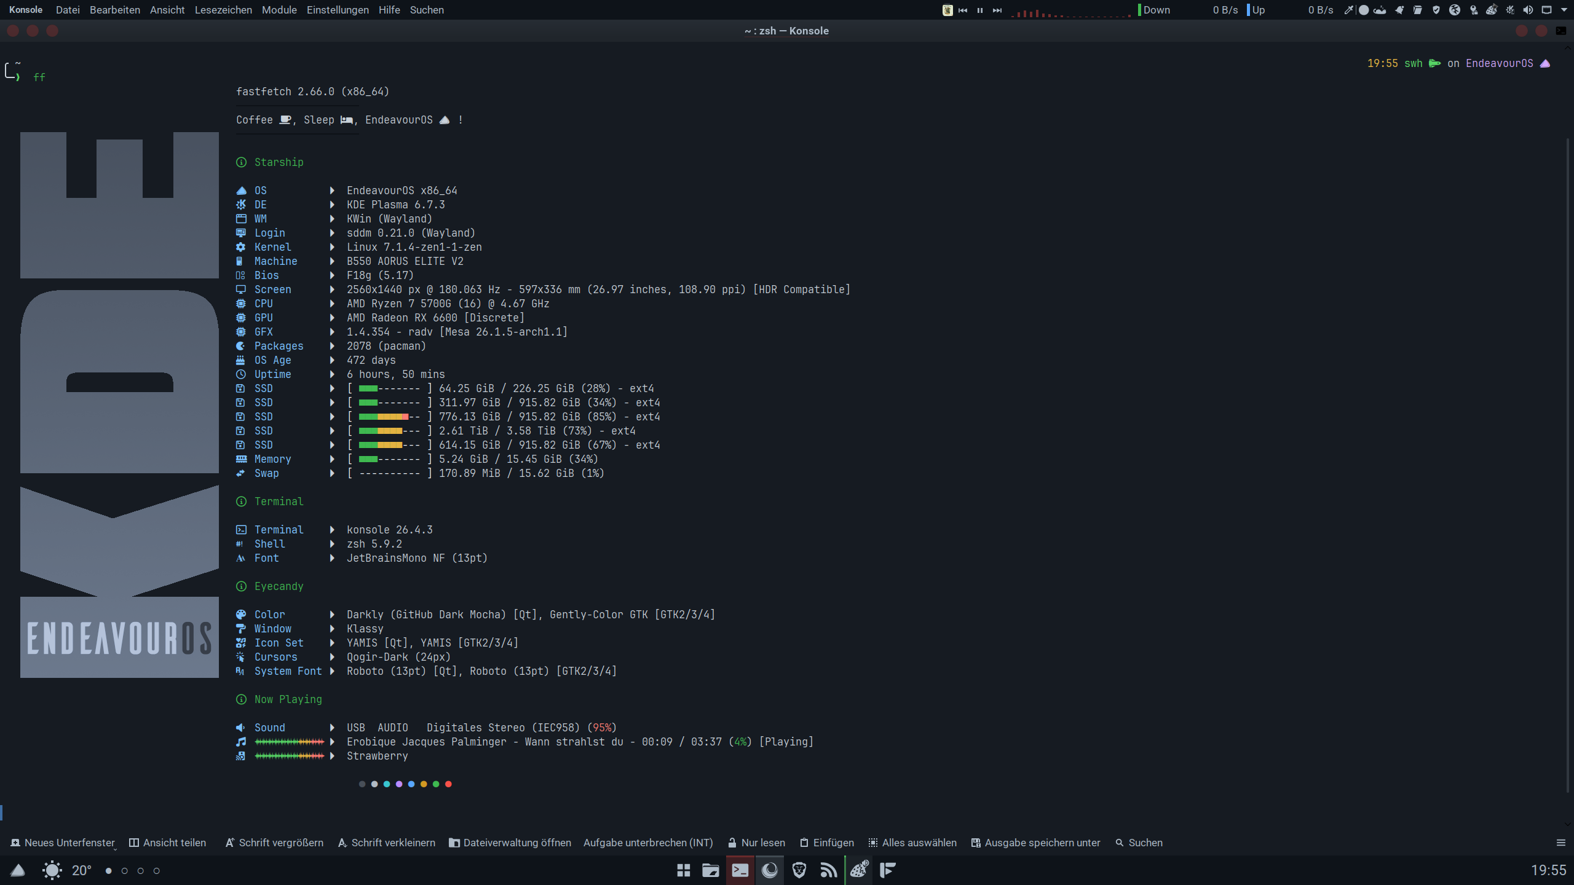1574x885 pixels.
Task: Click Ausgabe speichern unter button
Action: 1036,843
